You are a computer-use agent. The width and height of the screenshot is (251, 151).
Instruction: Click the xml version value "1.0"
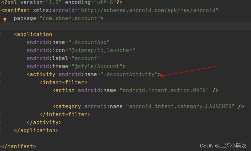click(54, 2)
